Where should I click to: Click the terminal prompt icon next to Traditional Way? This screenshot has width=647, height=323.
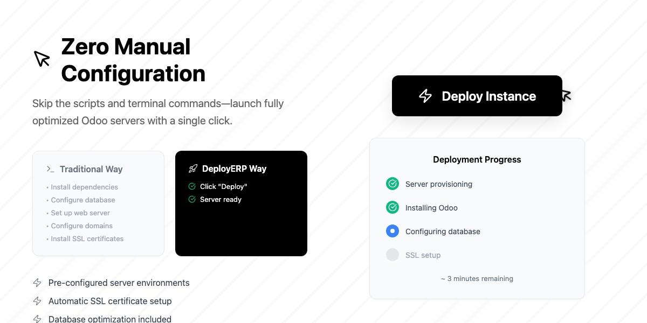(x=50, y=169)
